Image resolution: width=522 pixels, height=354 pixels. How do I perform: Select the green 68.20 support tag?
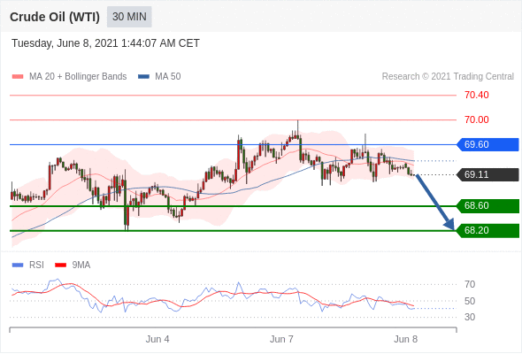tap(488, 230)
